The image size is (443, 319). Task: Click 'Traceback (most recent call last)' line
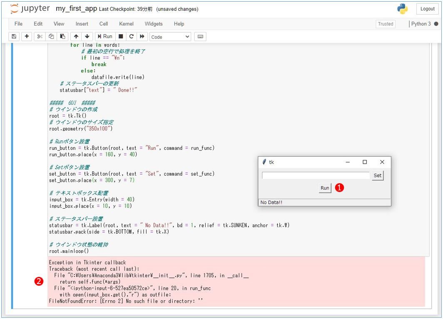[x=94, y=269]
